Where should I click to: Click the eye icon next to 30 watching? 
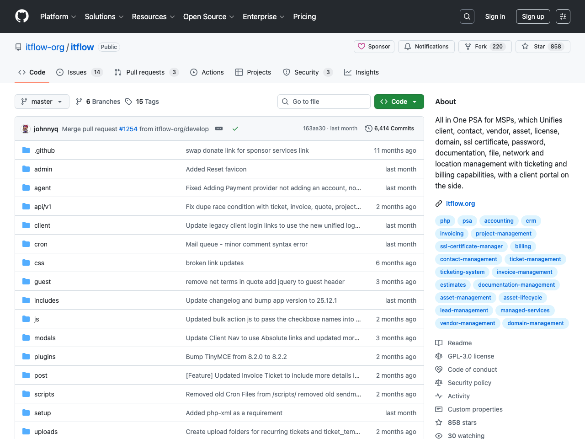point(439,435)
